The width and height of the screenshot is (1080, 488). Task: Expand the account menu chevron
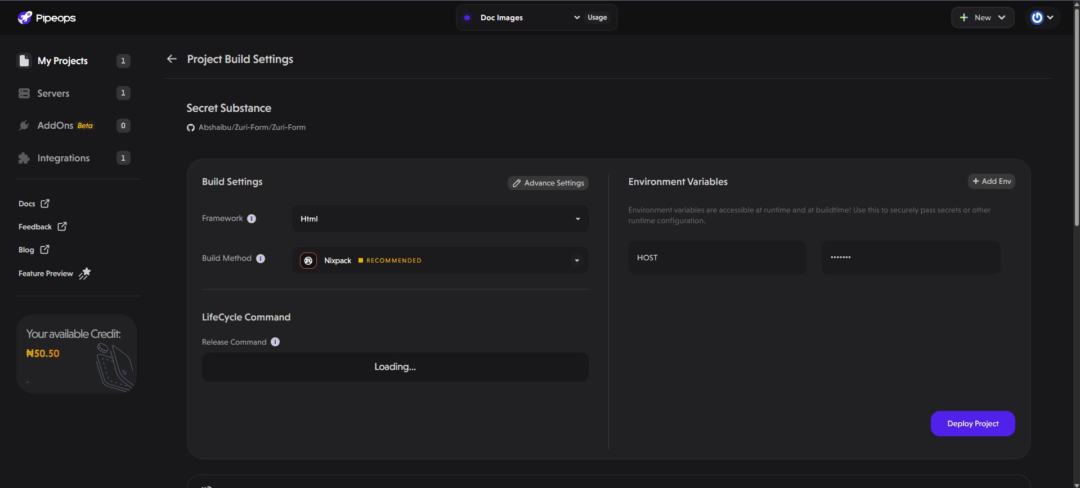tap(1050, 17)
